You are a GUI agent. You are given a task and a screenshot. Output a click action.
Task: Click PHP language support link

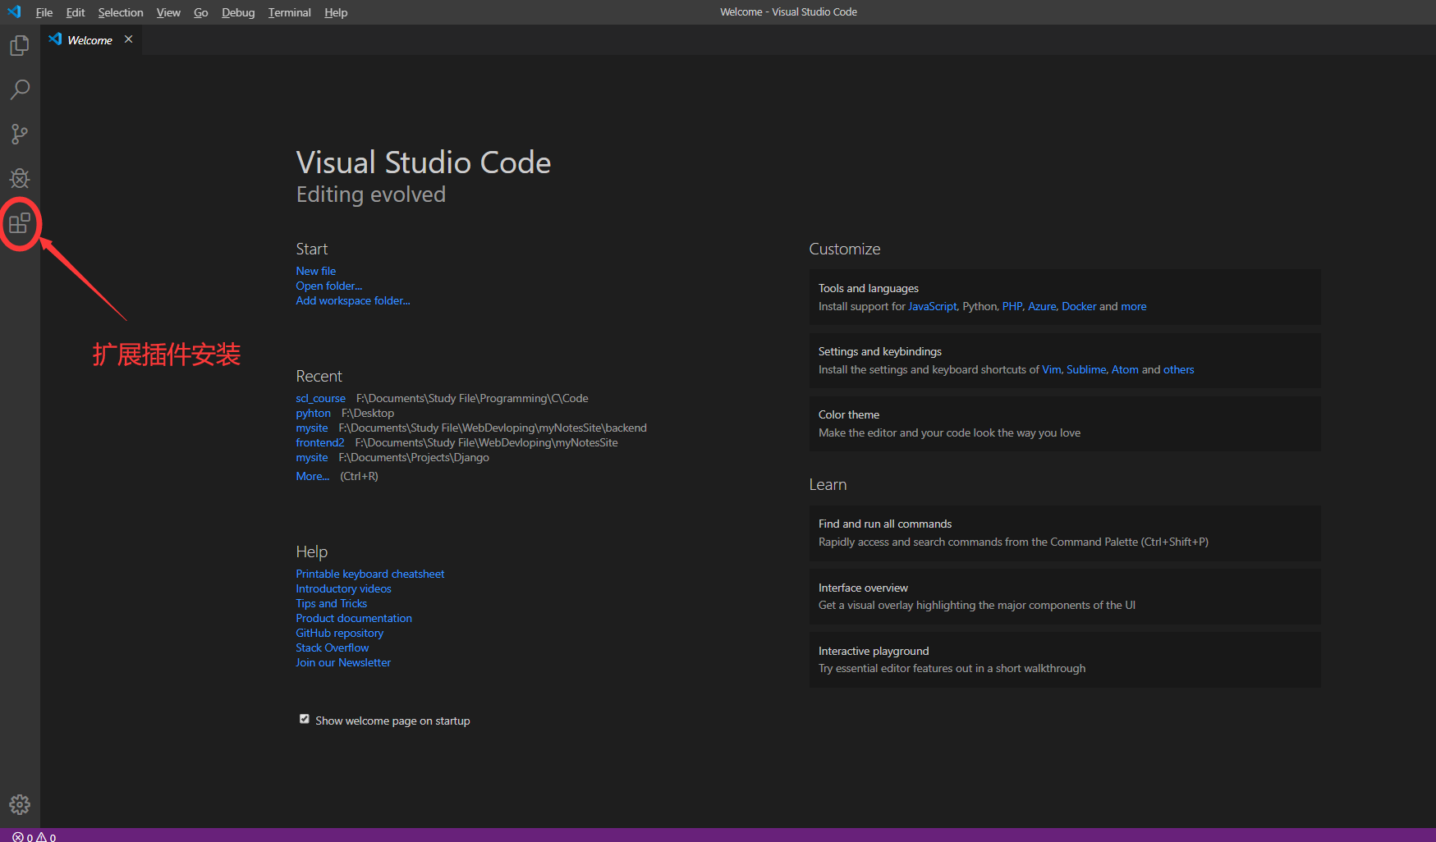click(1012, 306)
